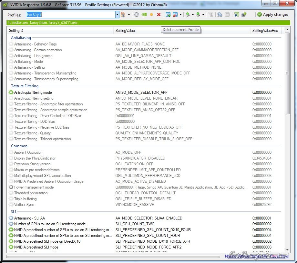
Task: Open dropdown arrow beside the import icon
Action: pos(203,15)
